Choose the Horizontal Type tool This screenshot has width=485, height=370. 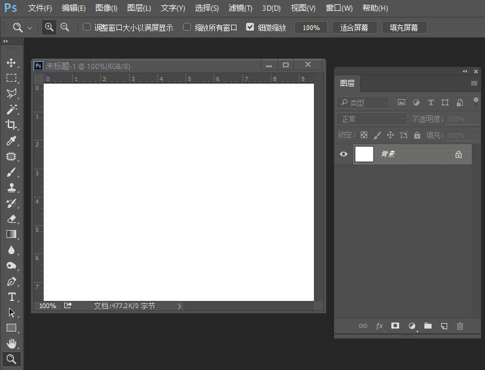click(x=11, y=297)
